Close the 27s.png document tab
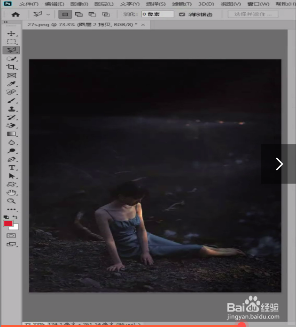 pos(143,25)
